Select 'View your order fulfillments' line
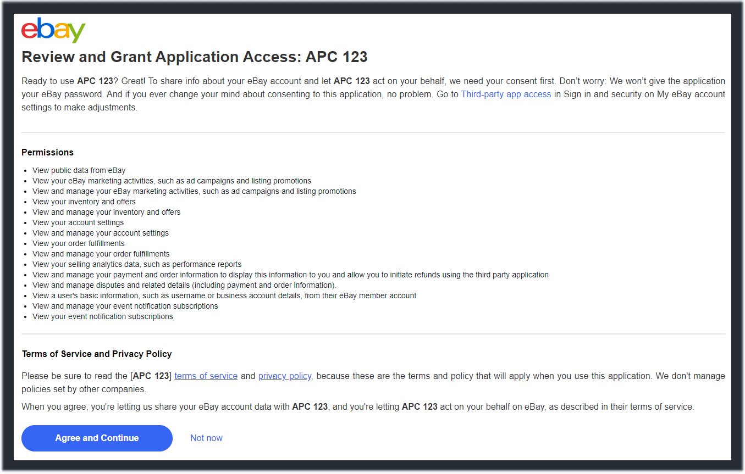Viewport: 745px width, 474px height. click(79, 244)
